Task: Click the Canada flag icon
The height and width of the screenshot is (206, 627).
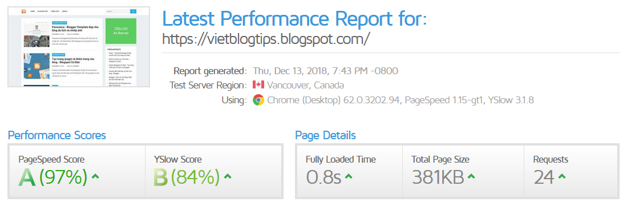Action: pyautogui.click(x=258, y=85)
